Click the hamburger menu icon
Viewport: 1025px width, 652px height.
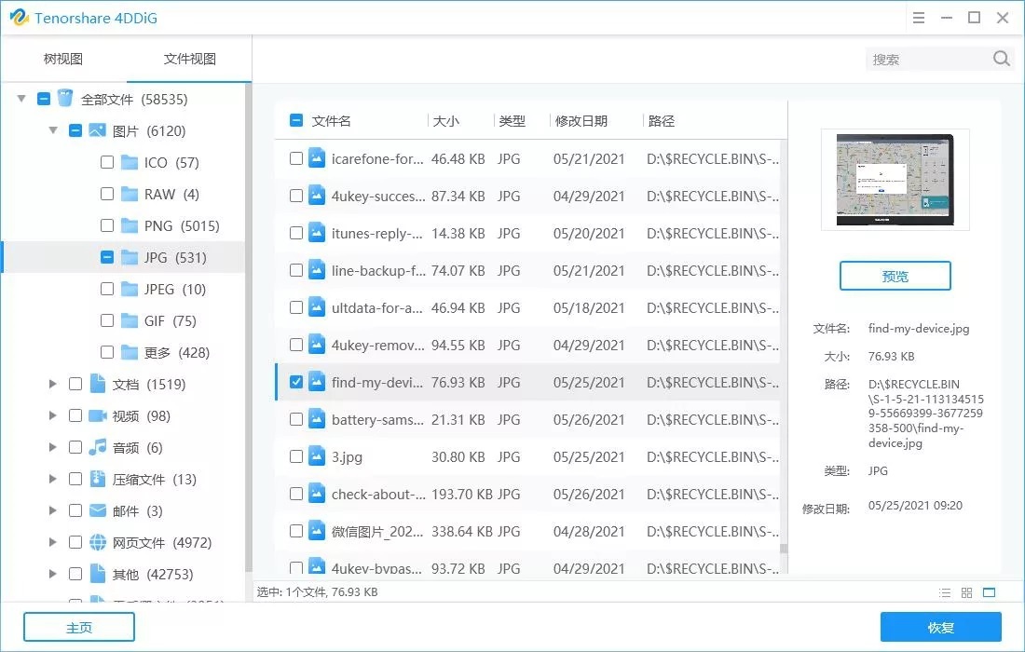click(919, 17)
